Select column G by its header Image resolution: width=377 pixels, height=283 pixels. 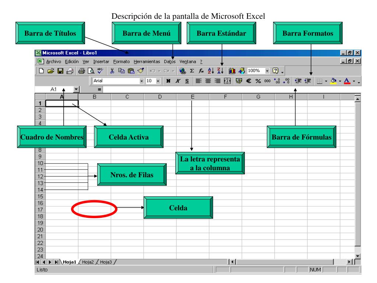click(258, 97)
